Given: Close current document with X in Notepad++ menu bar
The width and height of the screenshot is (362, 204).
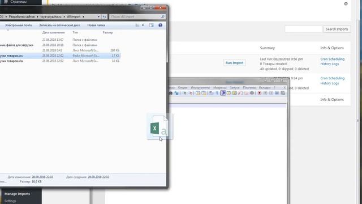Looking at the screenshot, I should pos(285,88).
